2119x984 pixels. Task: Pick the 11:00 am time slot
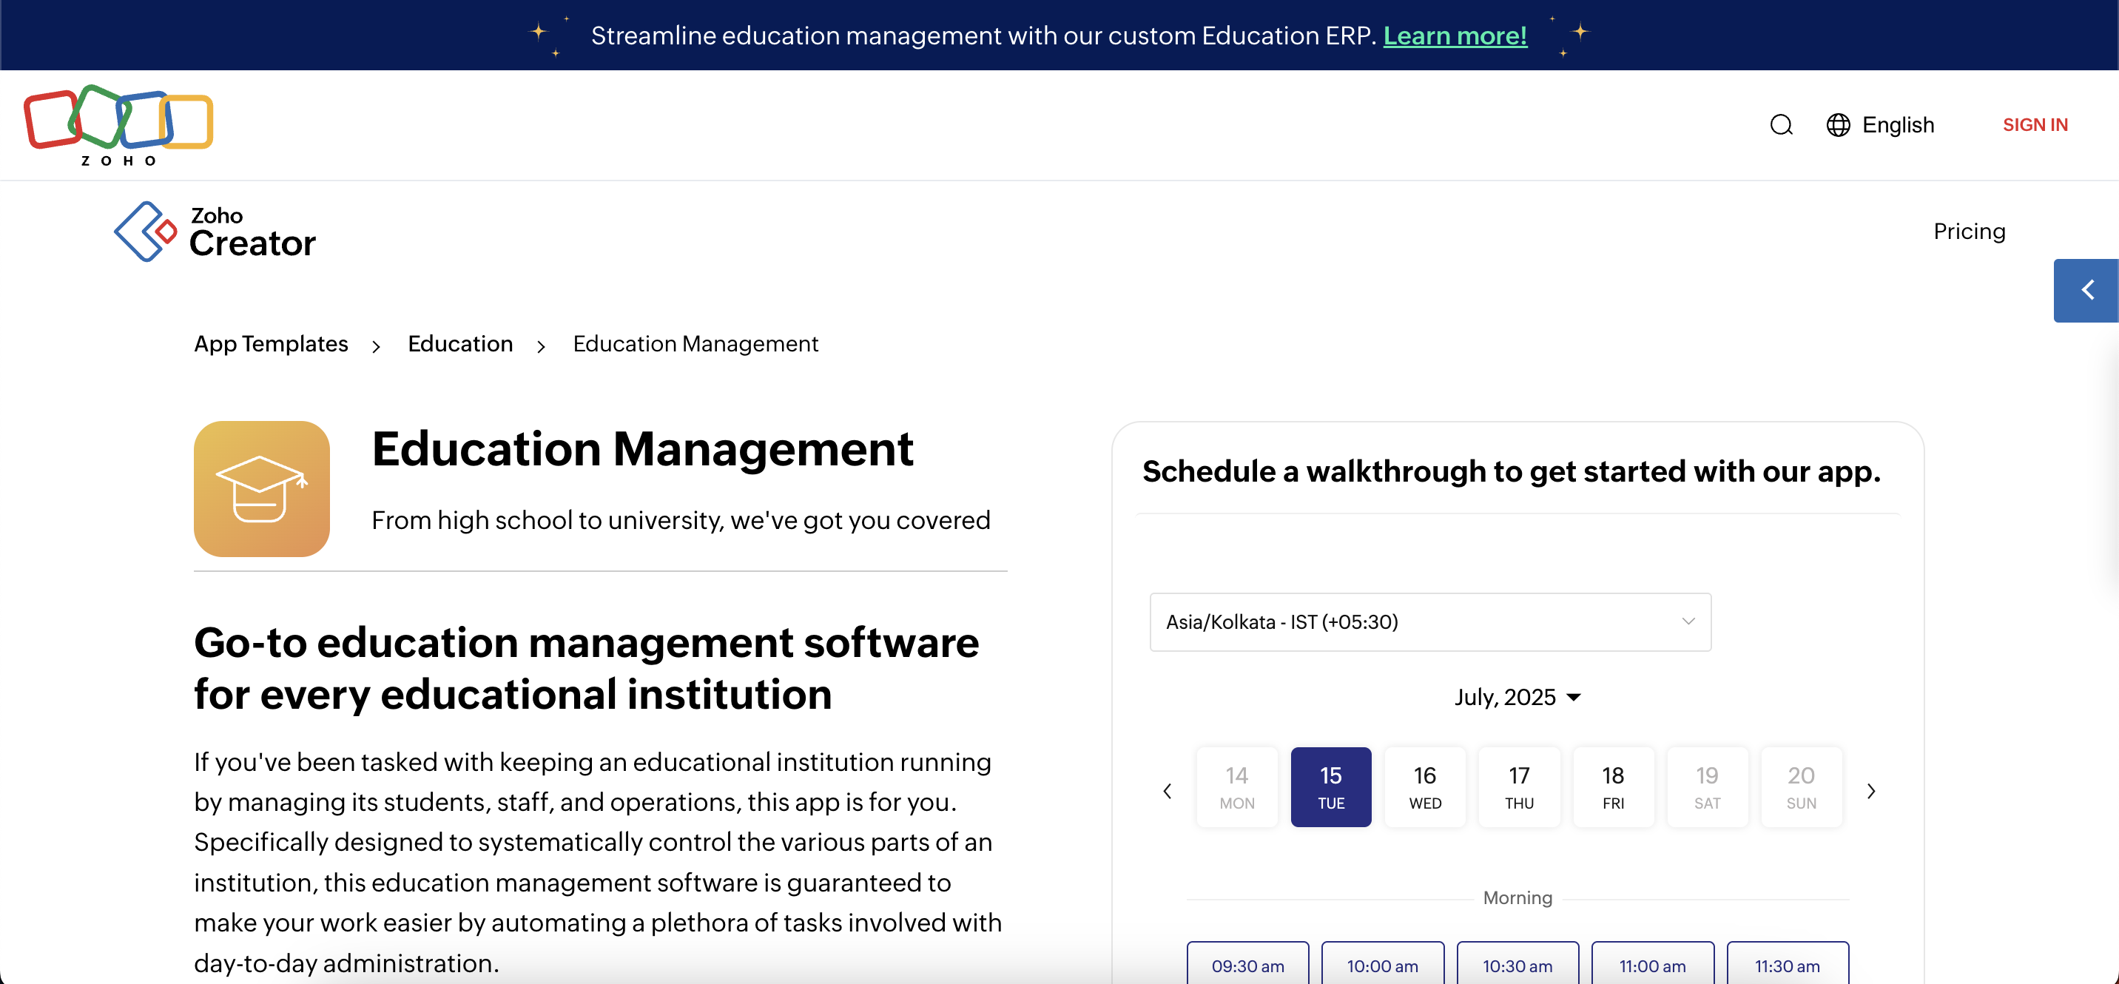coord(1651,964)
